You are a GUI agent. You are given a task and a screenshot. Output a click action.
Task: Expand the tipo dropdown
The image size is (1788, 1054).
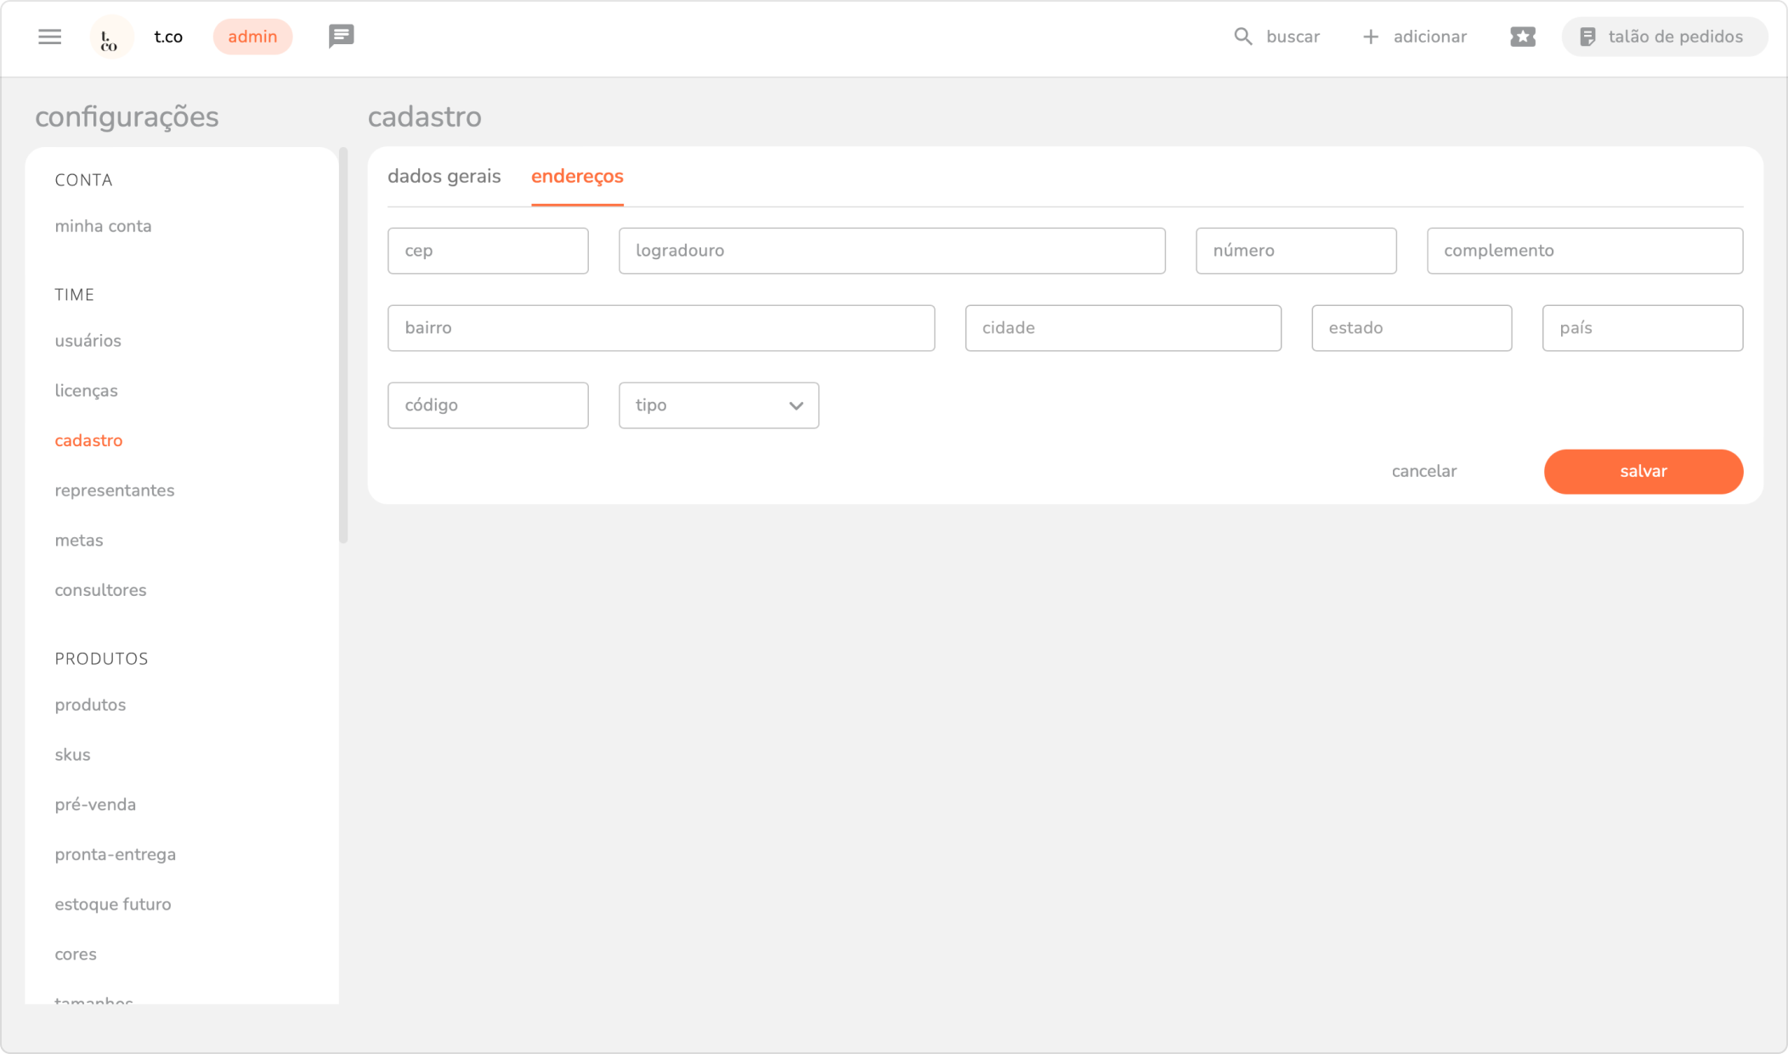point(718,405)
